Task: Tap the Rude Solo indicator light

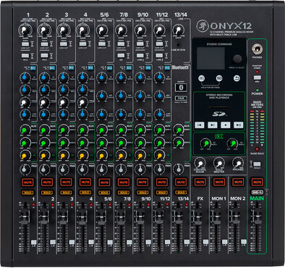Action: pyautogui.click(x=257, y=149)
